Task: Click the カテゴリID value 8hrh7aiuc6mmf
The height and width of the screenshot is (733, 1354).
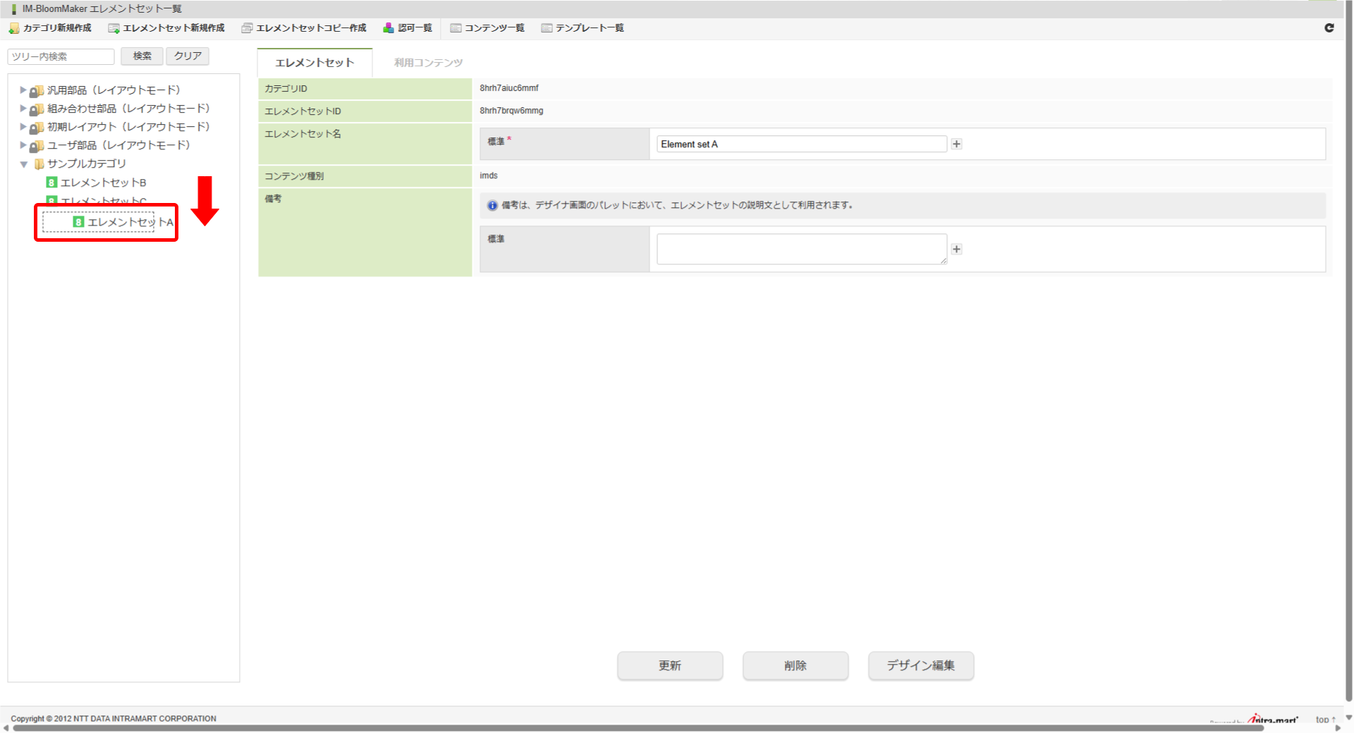Action: tap(509, 88)
